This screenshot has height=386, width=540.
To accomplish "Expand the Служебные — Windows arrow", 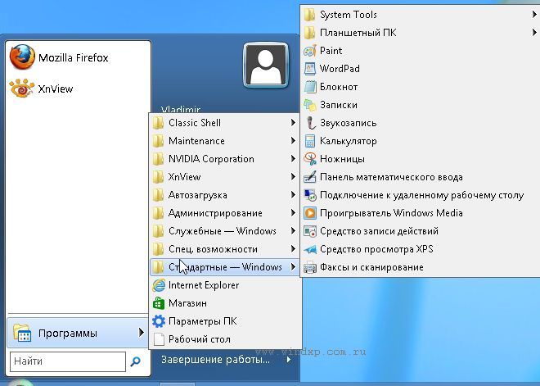I will (x=293, y=231).
